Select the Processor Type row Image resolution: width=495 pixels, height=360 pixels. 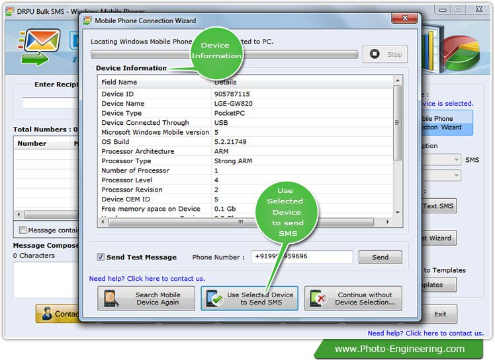(246, 161)
